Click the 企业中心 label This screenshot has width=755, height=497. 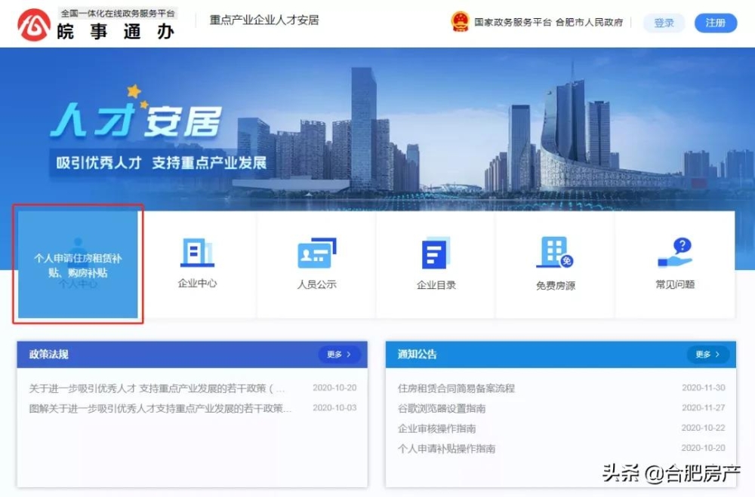pyautogui.click(x=197, y=284)
